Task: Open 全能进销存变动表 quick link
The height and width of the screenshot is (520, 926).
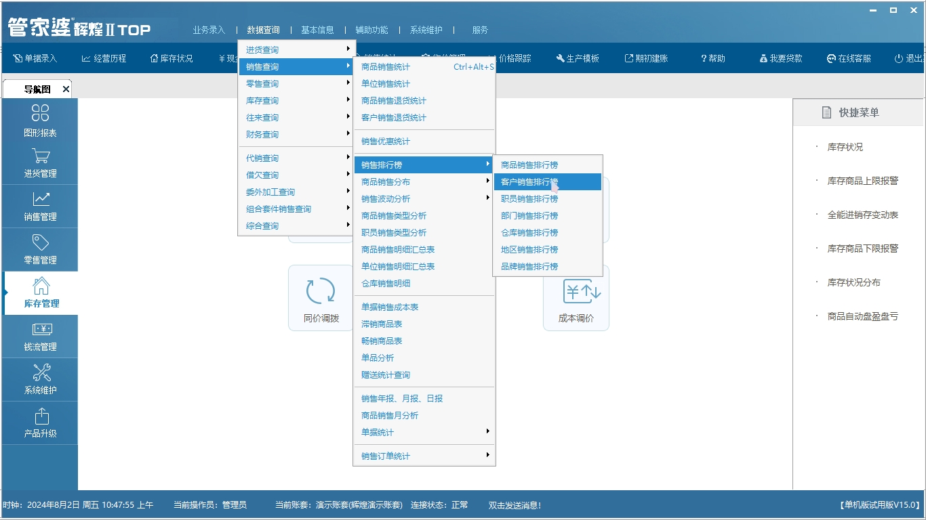Action: [x=863, y=215]
